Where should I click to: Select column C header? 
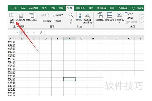point(34,39)
